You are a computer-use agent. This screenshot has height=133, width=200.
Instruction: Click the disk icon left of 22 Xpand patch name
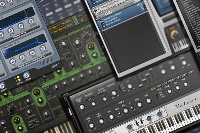(95, 10)
